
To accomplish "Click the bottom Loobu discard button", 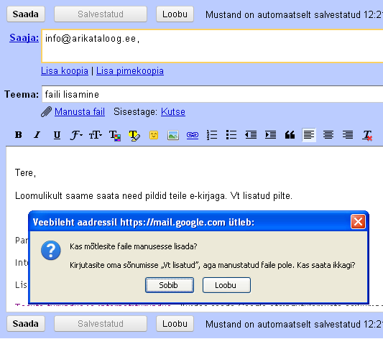I will 175,324.
